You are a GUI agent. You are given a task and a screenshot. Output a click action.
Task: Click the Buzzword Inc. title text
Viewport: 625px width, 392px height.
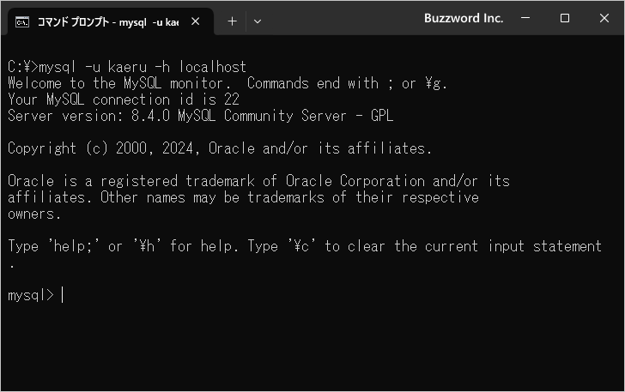point(464,18)
